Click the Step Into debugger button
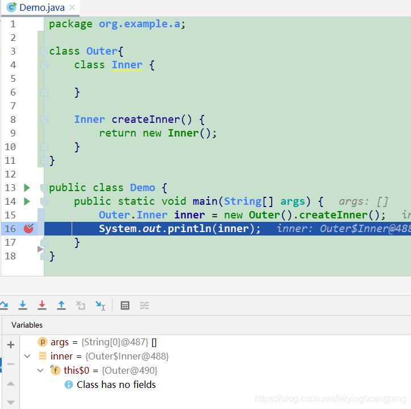Viewport: 411px width, 409px height. click(23, 305)
